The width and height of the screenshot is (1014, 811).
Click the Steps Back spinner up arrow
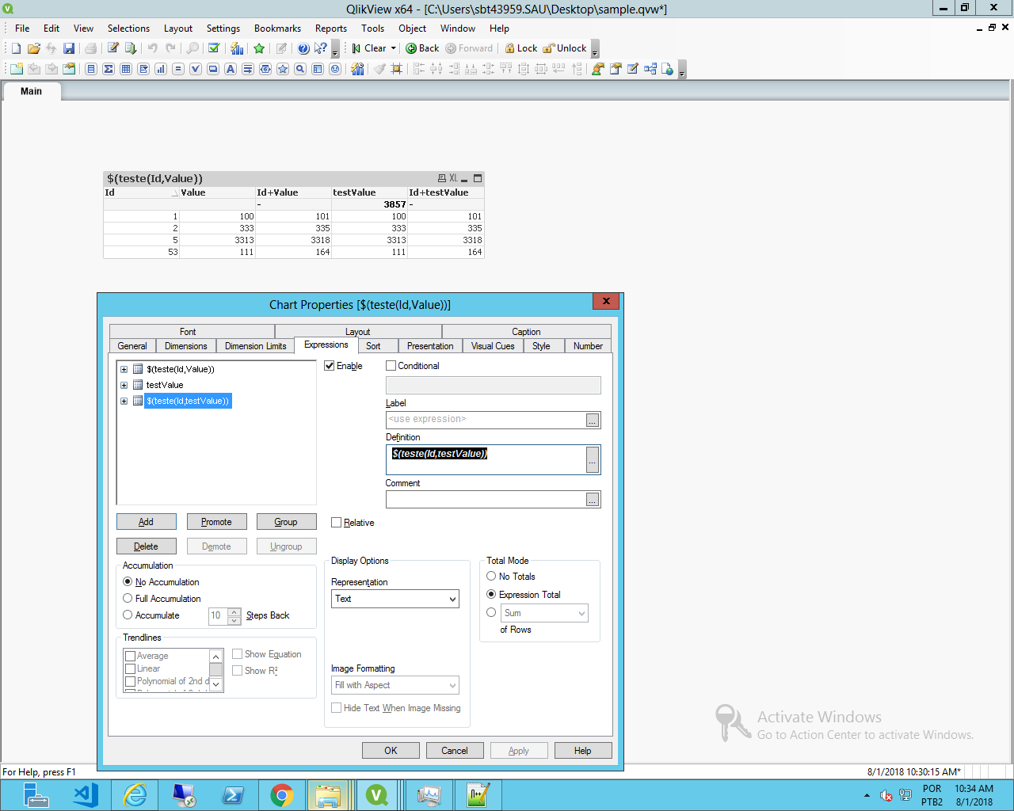coord(234,611)
